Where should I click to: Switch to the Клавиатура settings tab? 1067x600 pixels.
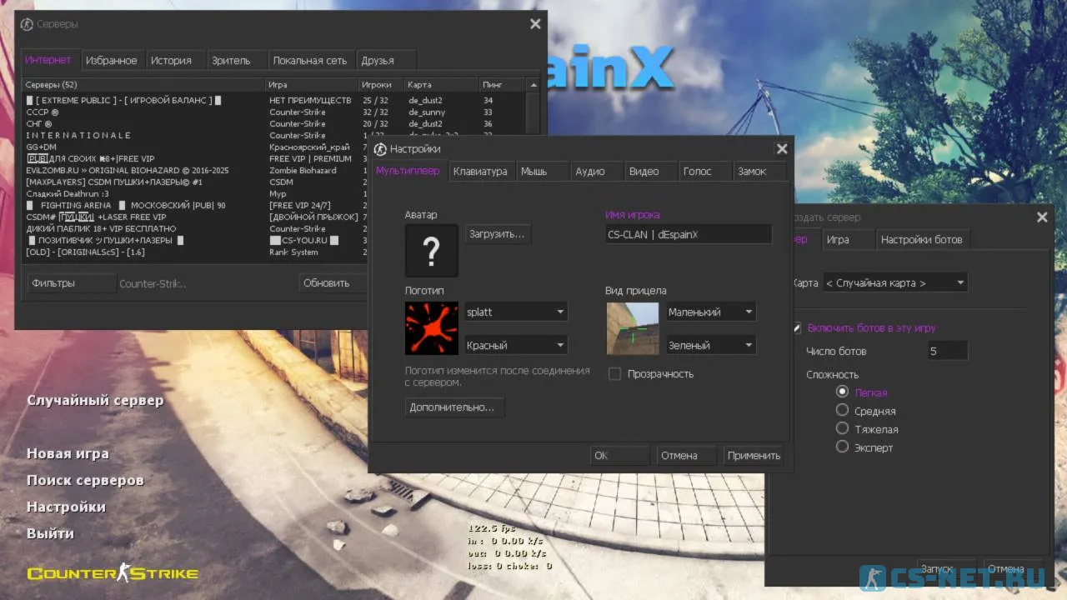click(480, 171)
